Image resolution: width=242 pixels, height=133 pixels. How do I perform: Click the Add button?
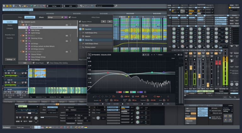coord(25,63)
